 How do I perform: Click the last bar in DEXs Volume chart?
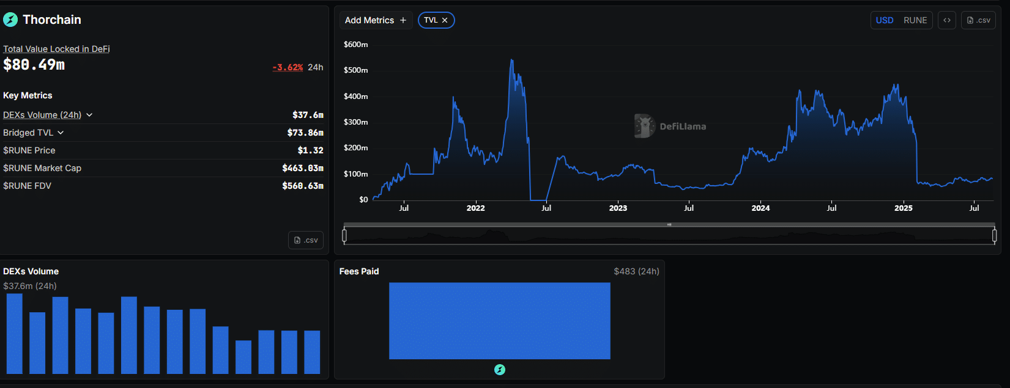312,352
